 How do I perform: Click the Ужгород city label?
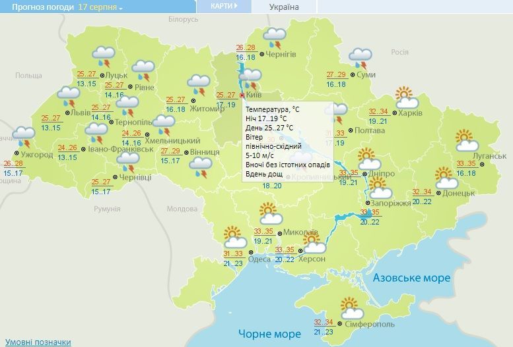37,154
